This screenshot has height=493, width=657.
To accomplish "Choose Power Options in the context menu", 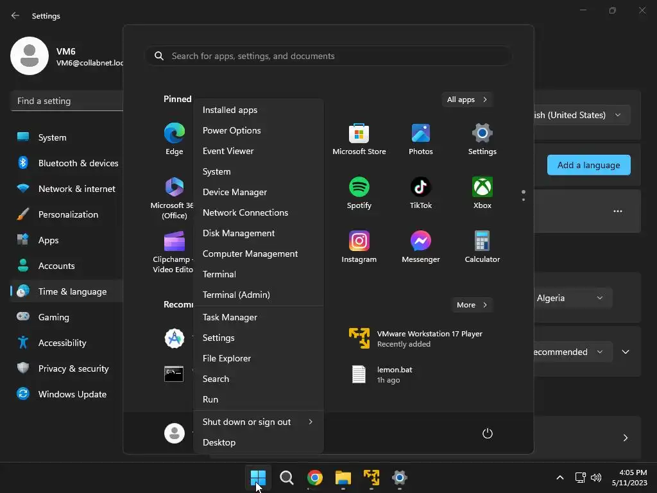I will (259, 130).
